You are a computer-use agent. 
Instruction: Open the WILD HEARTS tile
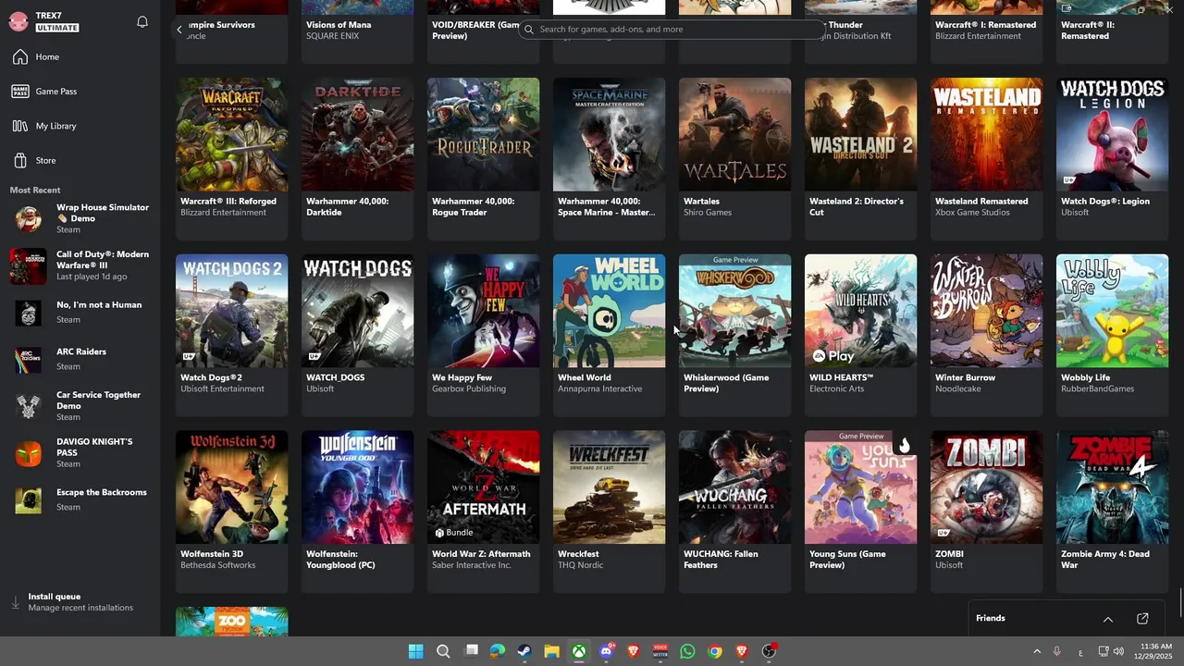pos(860,336)
